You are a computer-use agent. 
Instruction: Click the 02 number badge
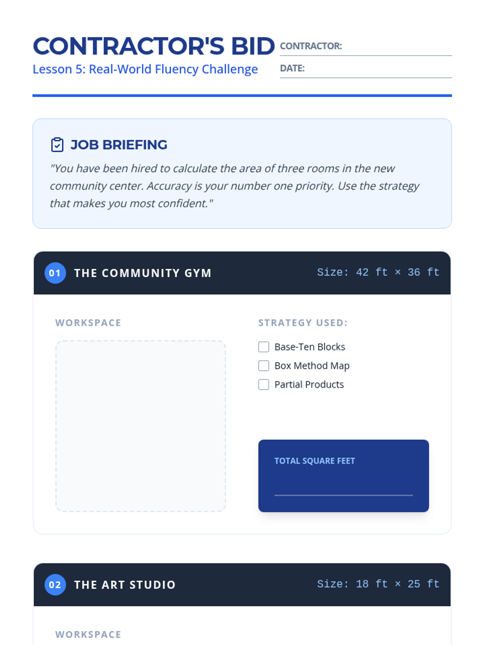pyautogui.click(x=55, y=585)
